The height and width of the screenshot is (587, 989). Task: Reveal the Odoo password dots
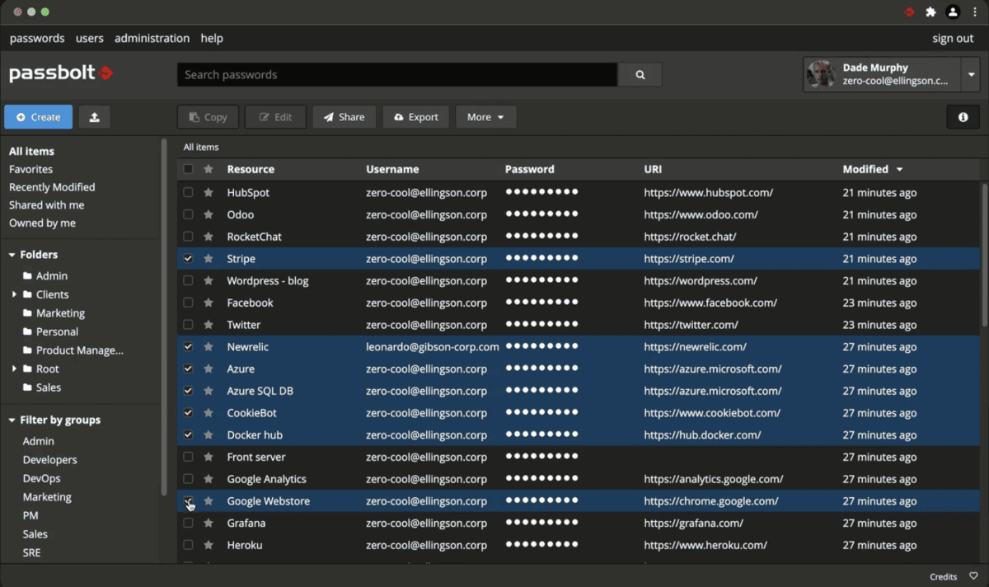(x=541, y=214)
